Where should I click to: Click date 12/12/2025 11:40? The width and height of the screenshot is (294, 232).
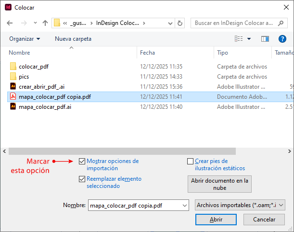pyautogui.click(x=161, y=107)
